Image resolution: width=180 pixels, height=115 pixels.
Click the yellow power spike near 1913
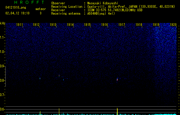point(59,112)
